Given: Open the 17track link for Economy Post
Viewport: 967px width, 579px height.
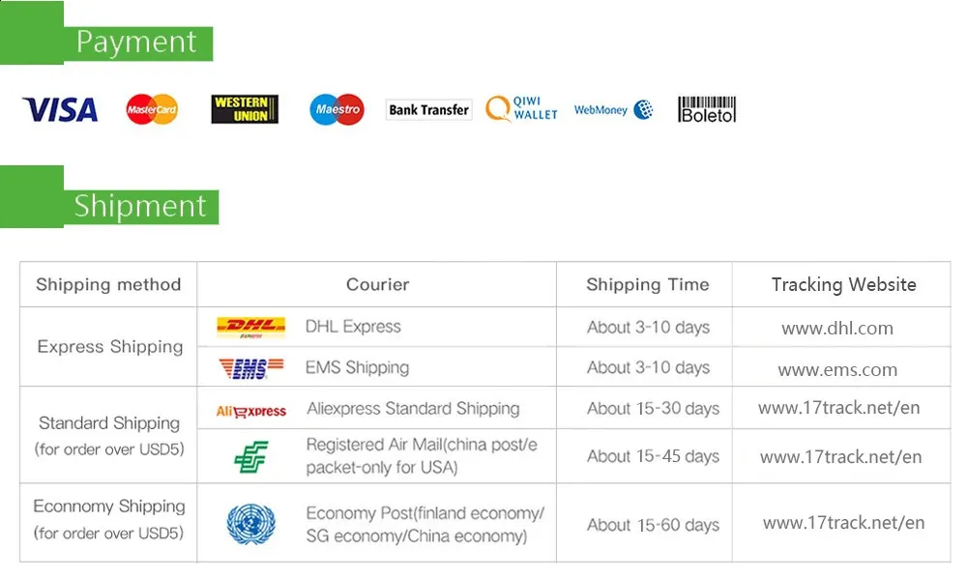Looking at the screenshot, I should (843, 523).
